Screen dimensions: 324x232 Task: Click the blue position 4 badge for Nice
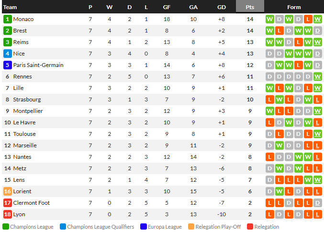pyautogui.click(x=8, y=54)
